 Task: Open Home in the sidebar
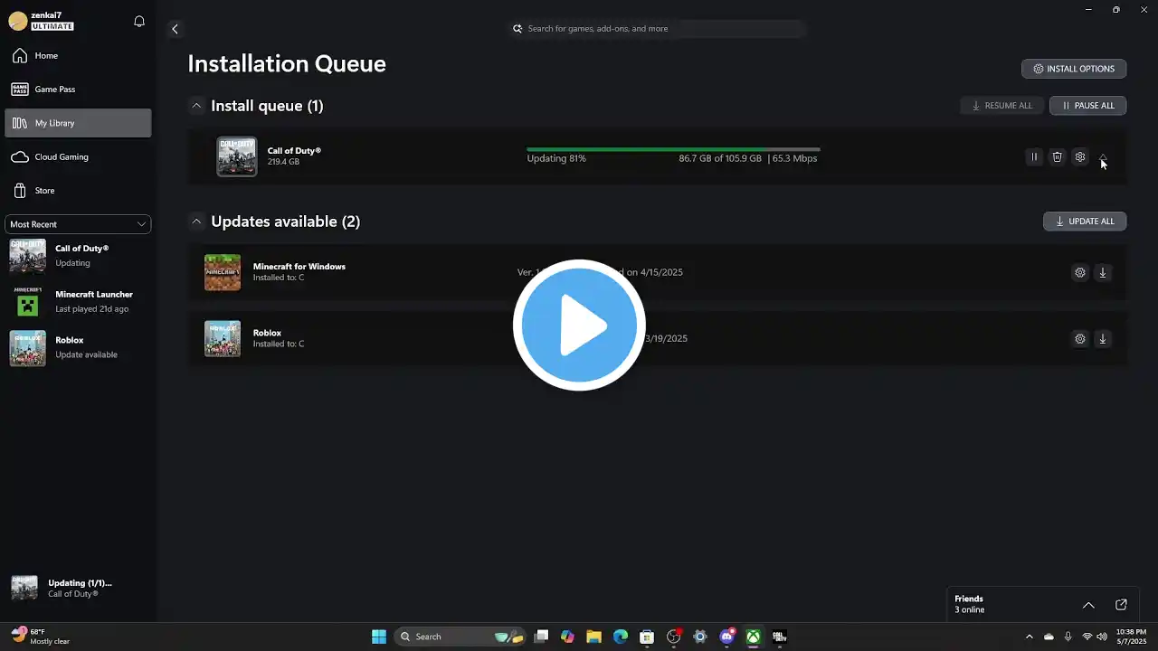click(x=78, y=56)
